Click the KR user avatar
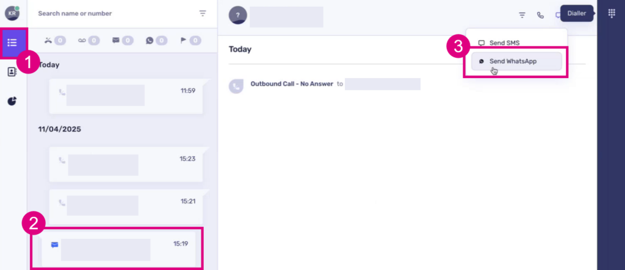 pyautogui.click(x=12, y=14)
